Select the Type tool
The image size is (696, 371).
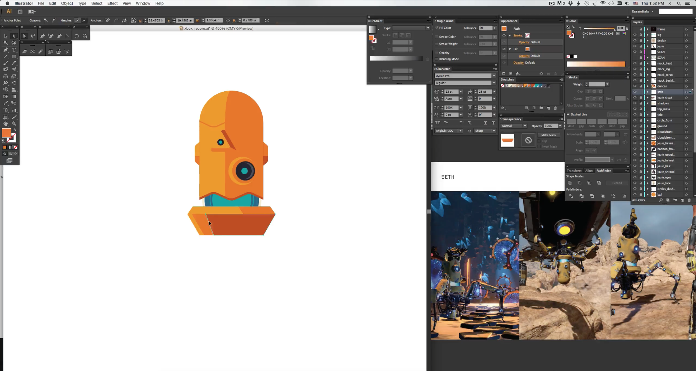tap(14, 50)
